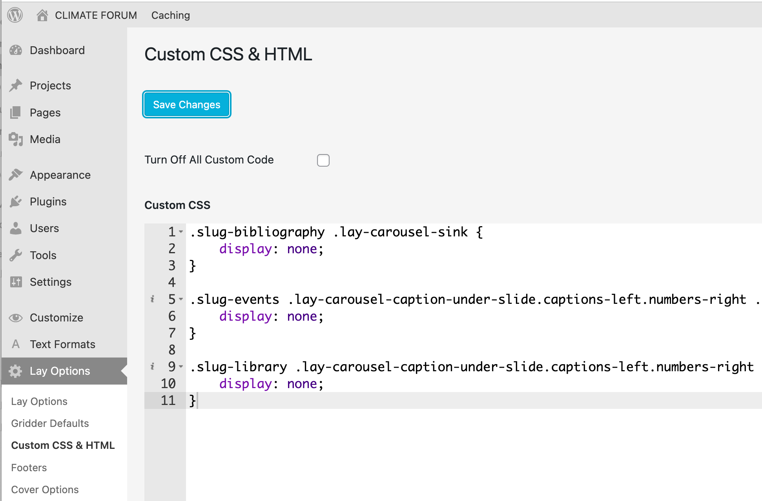Click the Projects pin icon
Viewport: 762px width, 501px height.
click(16, 85)
